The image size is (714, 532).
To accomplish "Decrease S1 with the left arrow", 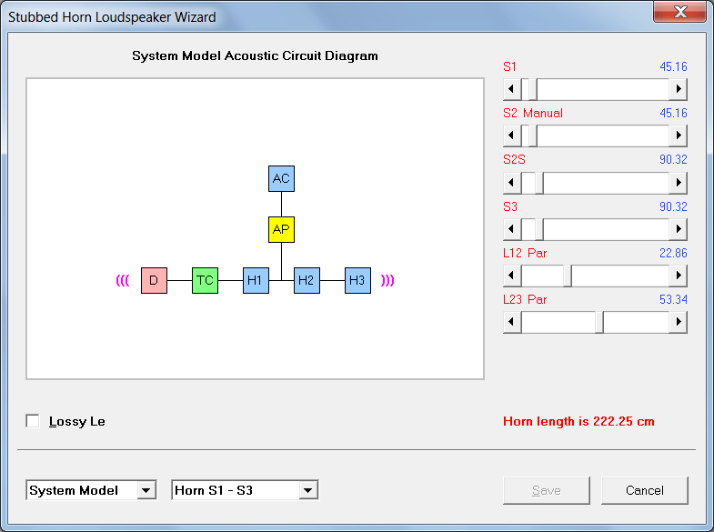I will click(x=512, y=89).
